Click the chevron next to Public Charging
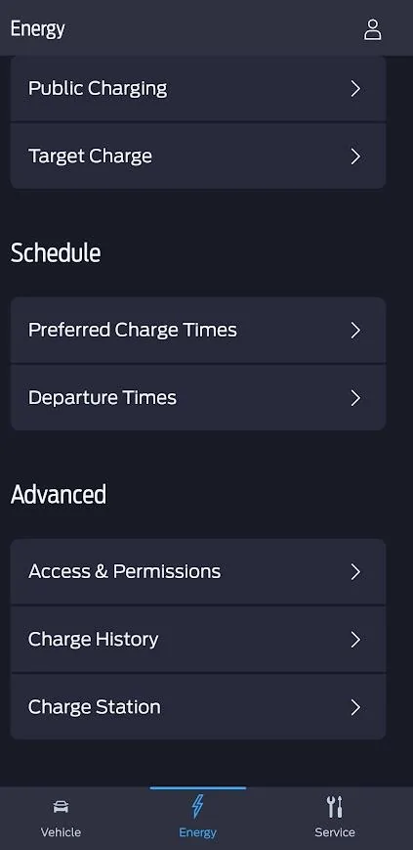The width and height of the screenshot is (413, 850). pos(355,89)
